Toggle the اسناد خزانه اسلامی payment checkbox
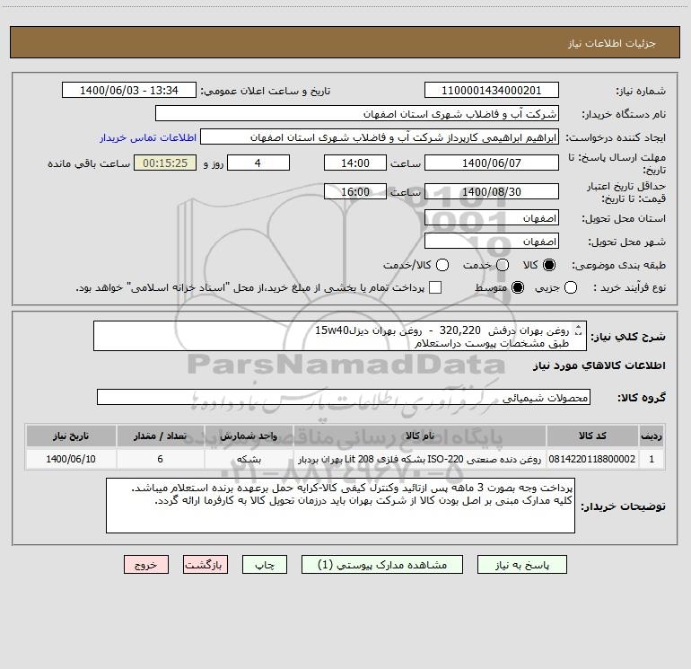 pos(435,287)
